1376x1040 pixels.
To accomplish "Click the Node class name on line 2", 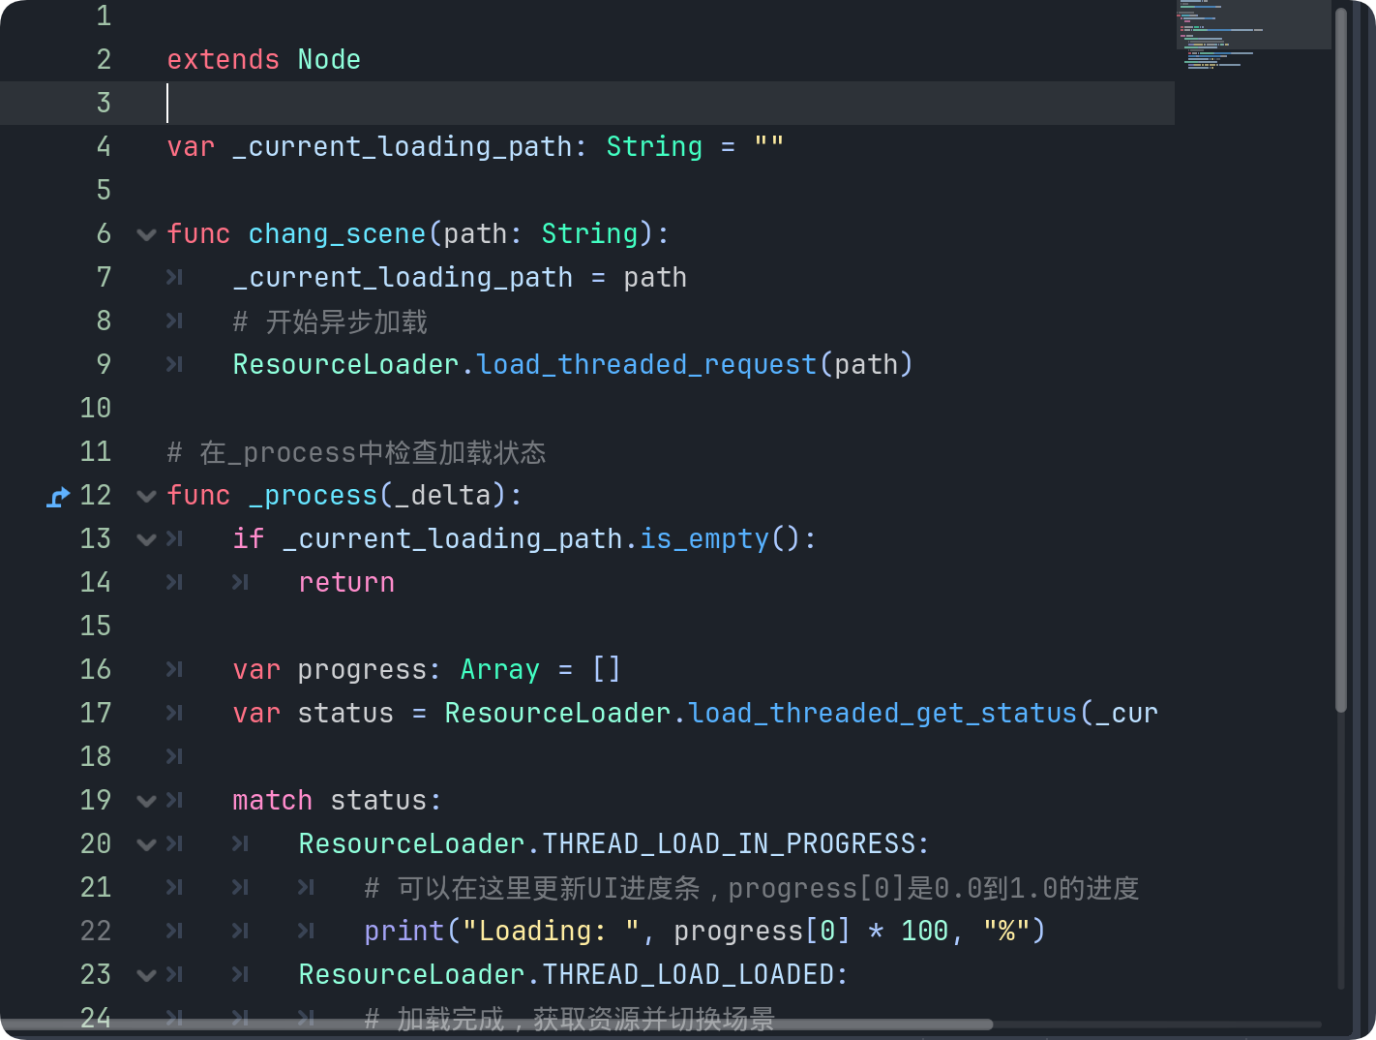I will click(x=329, y=60).
